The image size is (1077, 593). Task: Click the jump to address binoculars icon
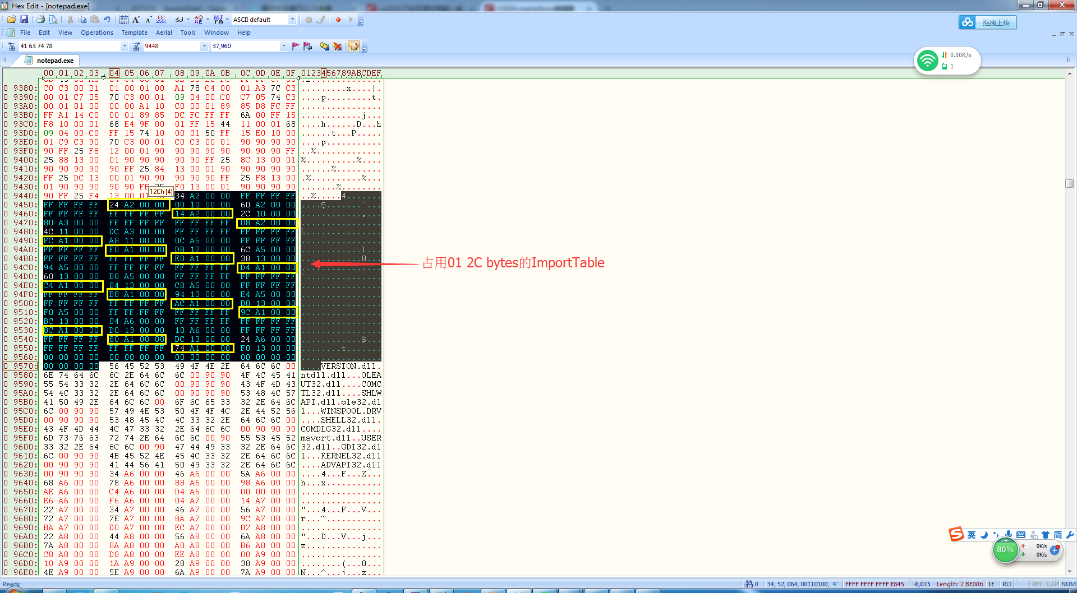coord(136,46)
